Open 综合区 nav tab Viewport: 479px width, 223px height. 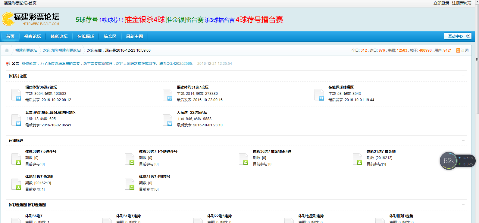(x=110, y=36)
